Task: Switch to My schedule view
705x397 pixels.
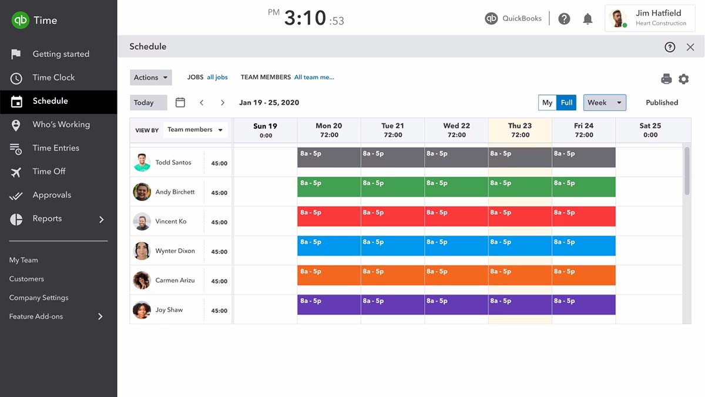Action: [548, 102]
